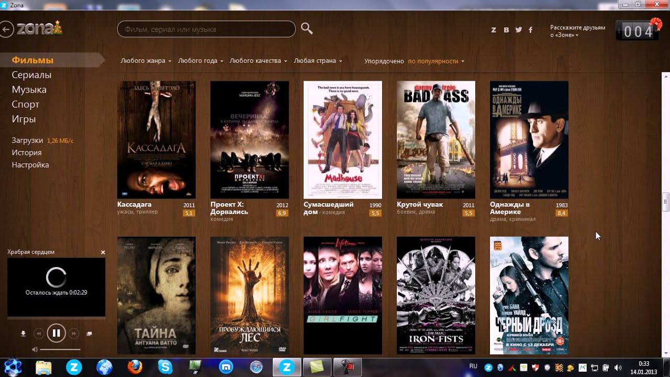Click the Zona logo
Image resolution: width=670 pixels, height=377 pixels.
coord(39,29)
